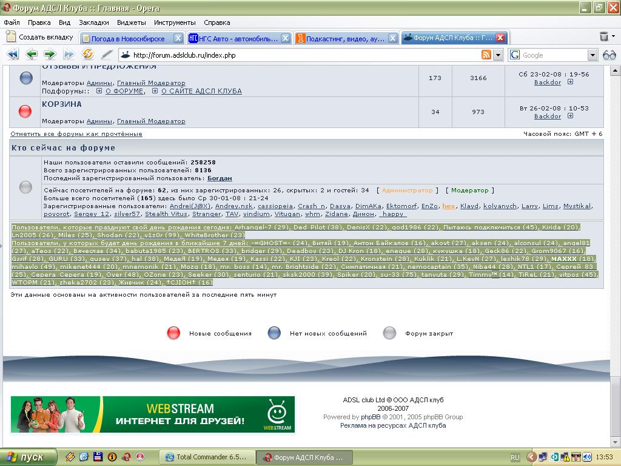Screen dimensions: 621x466
Task: Click the Reload page icon
Action: 87,55
